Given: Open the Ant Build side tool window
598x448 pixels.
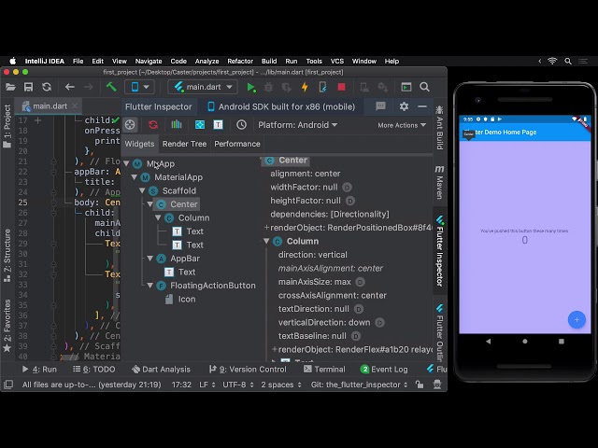Looking at the screenshot, I should [x=440, y=128].
